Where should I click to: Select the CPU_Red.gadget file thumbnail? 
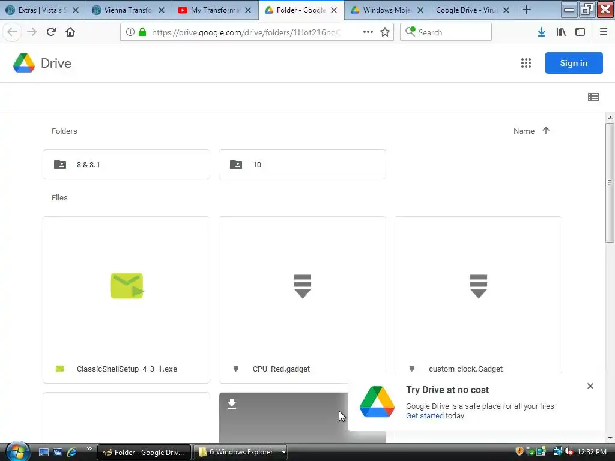pos(303,286)
